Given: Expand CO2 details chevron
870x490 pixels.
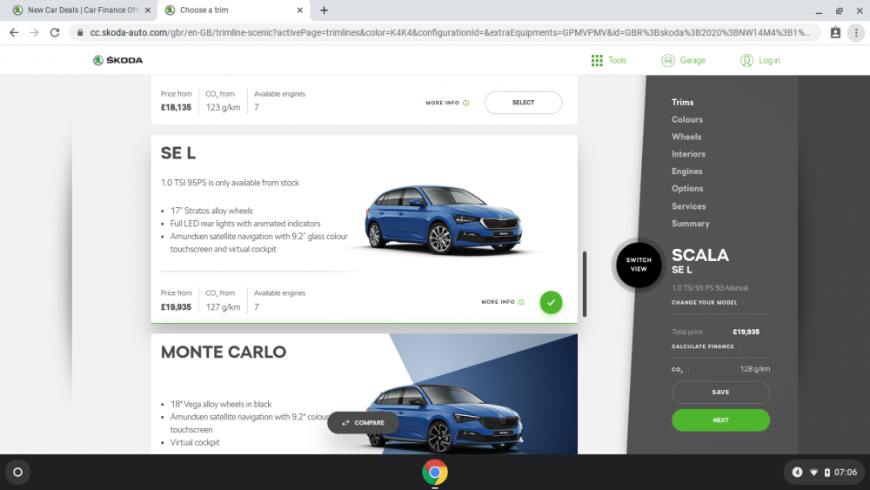Looking at the screenshot, I should [x=688, y=370].
